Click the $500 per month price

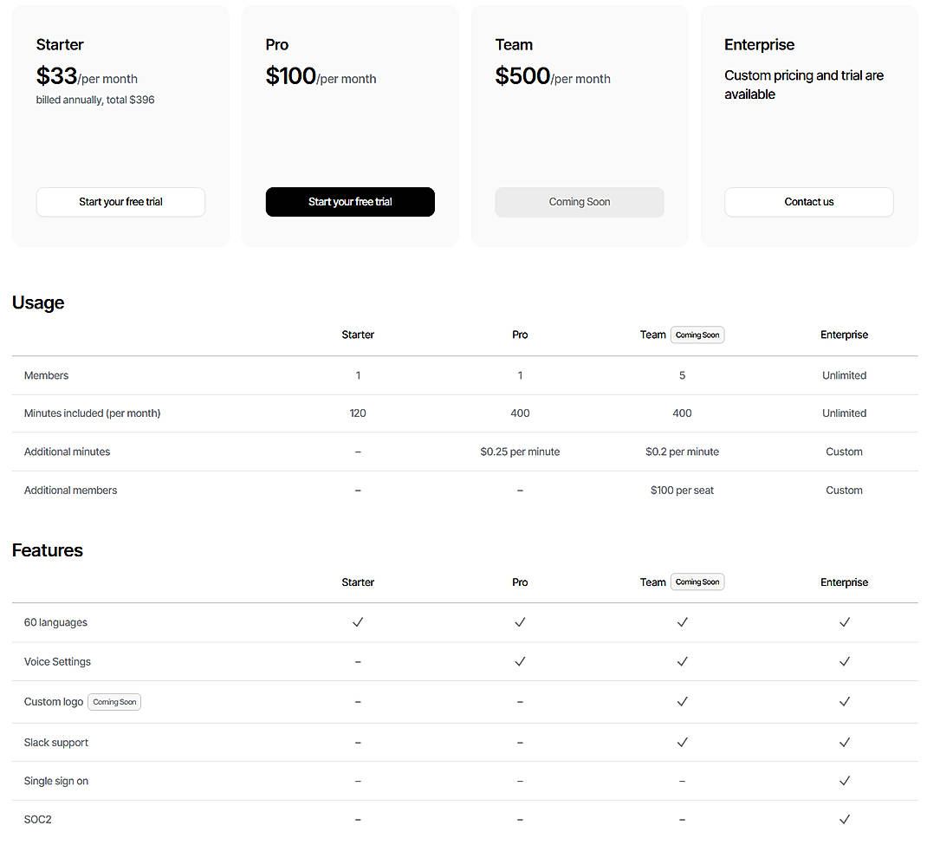553,76
